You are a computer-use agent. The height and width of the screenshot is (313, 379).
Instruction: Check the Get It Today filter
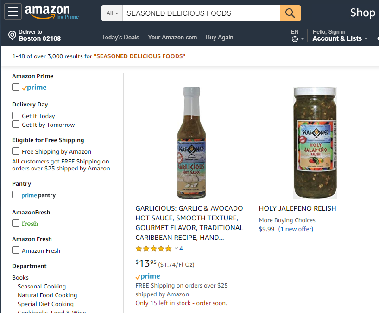click(16, 116)
